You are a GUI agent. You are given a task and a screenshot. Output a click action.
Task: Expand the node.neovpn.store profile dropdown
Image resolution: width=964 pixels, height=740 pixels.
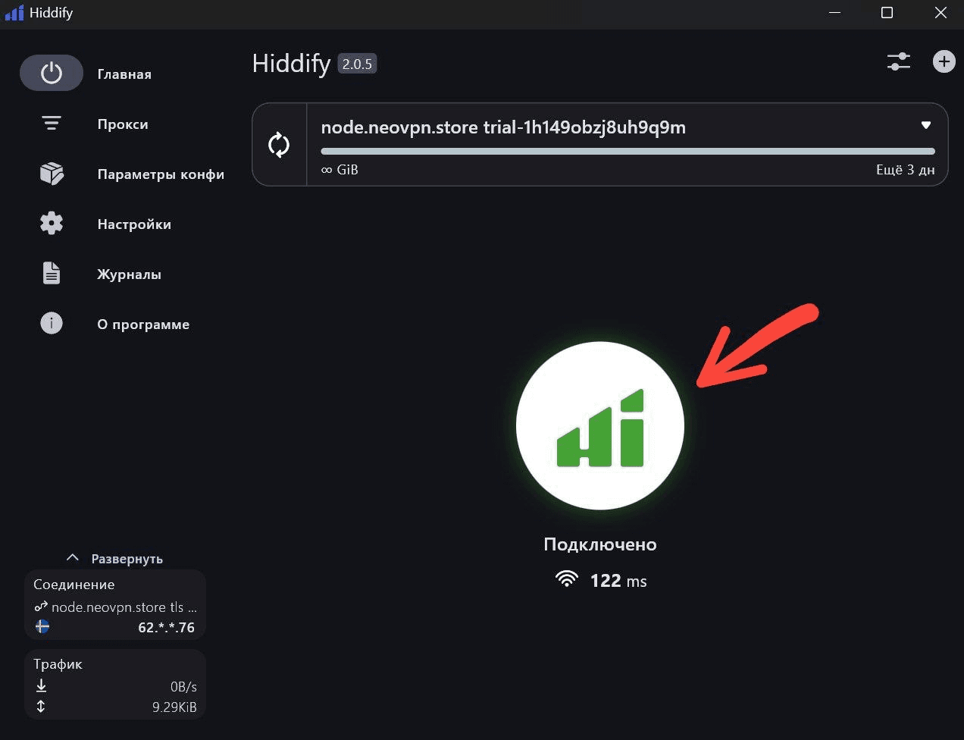[925, 125]
